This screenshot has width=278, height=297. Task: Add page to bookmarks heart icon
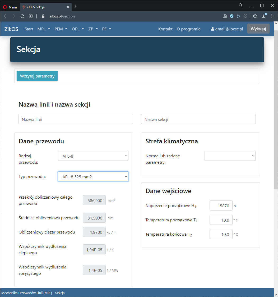tap(245, 16)
